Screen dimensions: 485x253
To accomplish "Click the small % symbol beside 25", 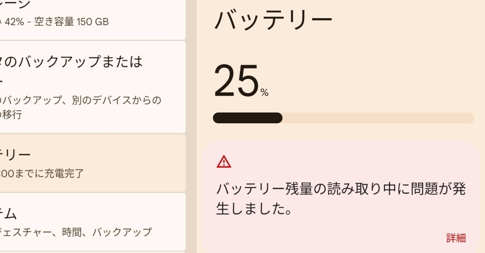I will [x=264, y=93].
